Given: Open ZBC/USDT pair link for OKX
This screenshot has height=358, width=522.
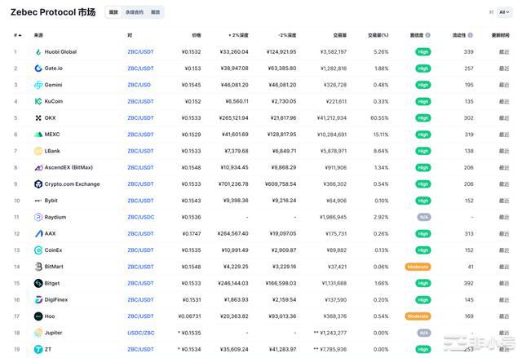Looking at the screenshot, I should (x=140, y=117).
